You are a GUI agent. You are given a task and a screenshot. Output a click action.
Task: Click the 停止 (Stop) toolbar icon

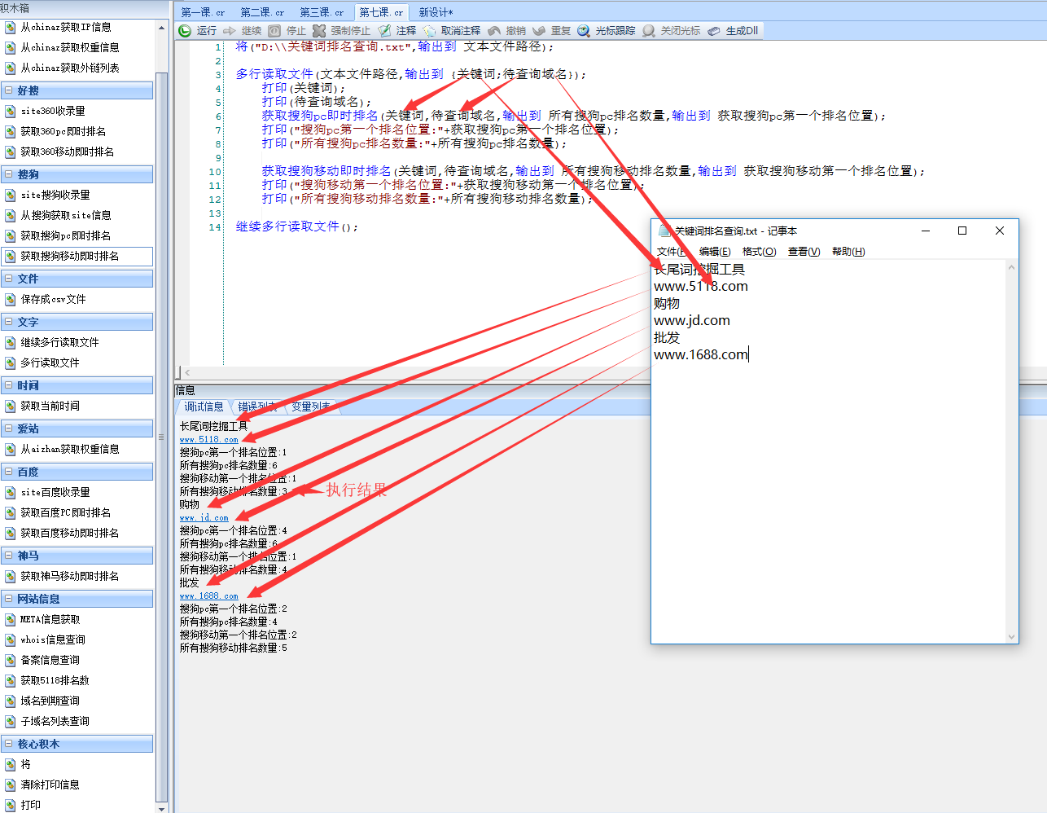[x=274, y=31]
